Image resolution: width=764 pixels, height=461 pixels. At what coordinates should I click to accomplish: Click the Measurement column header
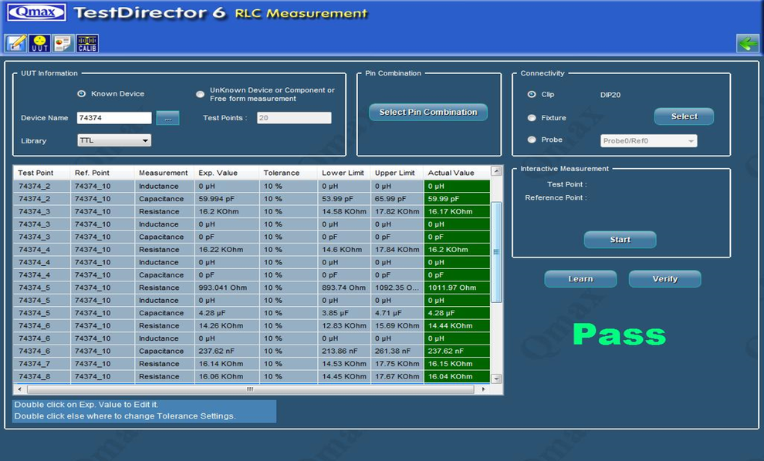pyautogui.click(x=164, y=173)
